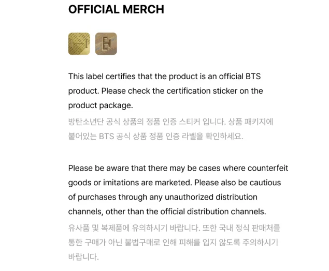Click the line 'Please be aware that there may'

click(178, 168)
